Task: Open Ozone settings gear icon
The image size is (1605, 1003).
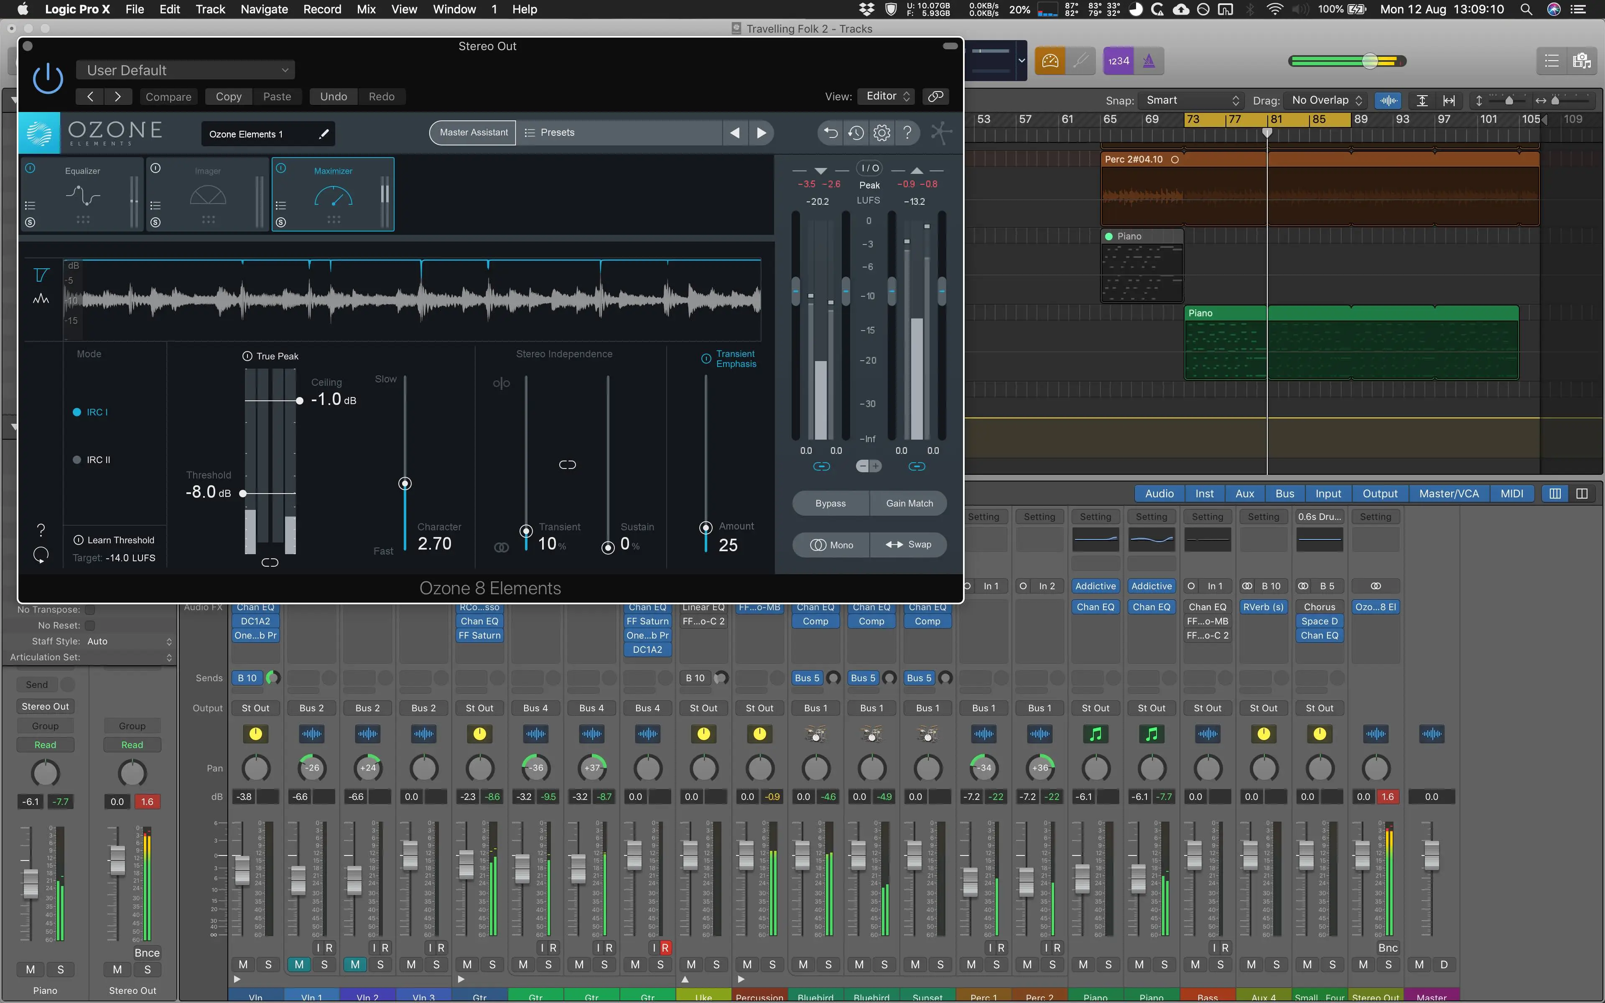Action: pos(881,132)
